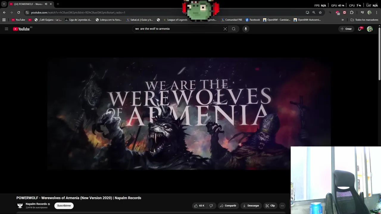This screenshot has width=381, height=214.
Task: Open the apps grid in bookmarks bar
Action: [4, 20]
